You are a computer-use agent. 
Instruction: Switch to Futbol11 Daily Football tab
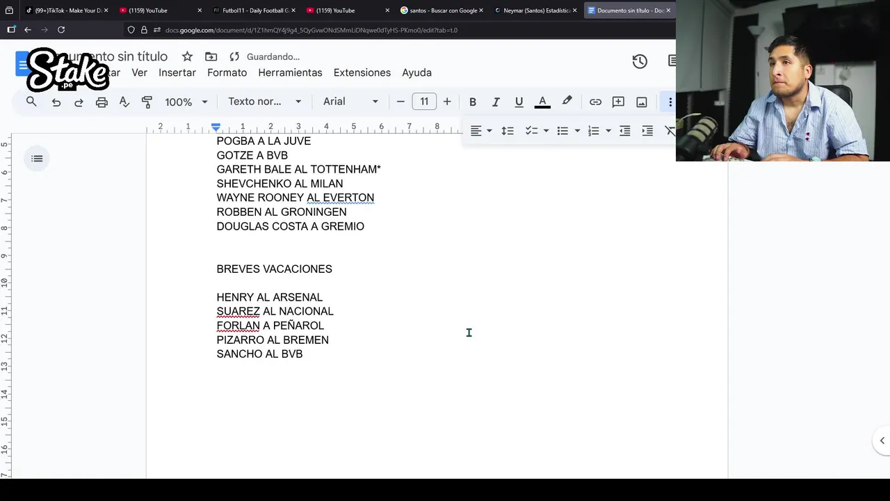(x=254, y=10)
